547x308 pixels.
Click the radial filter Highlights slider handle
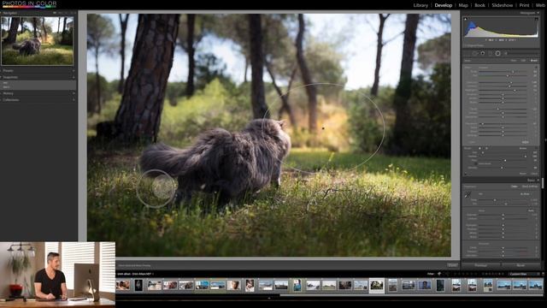(515, 91)
